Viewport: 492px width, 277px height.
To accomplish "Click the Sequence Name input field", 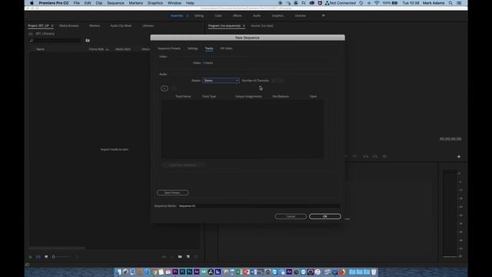I will 259,206.
